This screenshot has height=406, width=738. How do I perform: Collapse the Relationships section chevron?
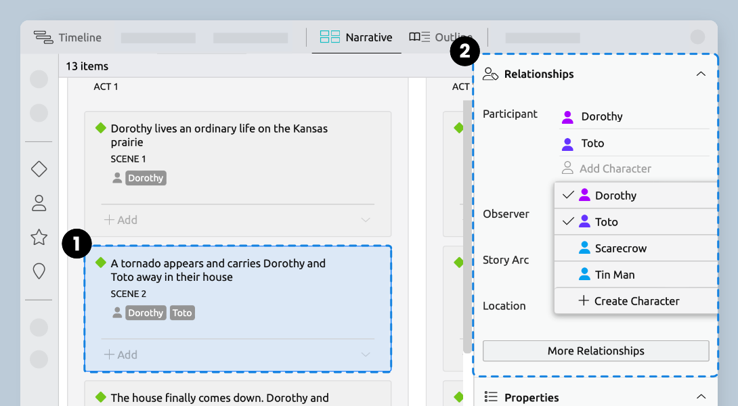pyautogui.click(x=701, y=74)
